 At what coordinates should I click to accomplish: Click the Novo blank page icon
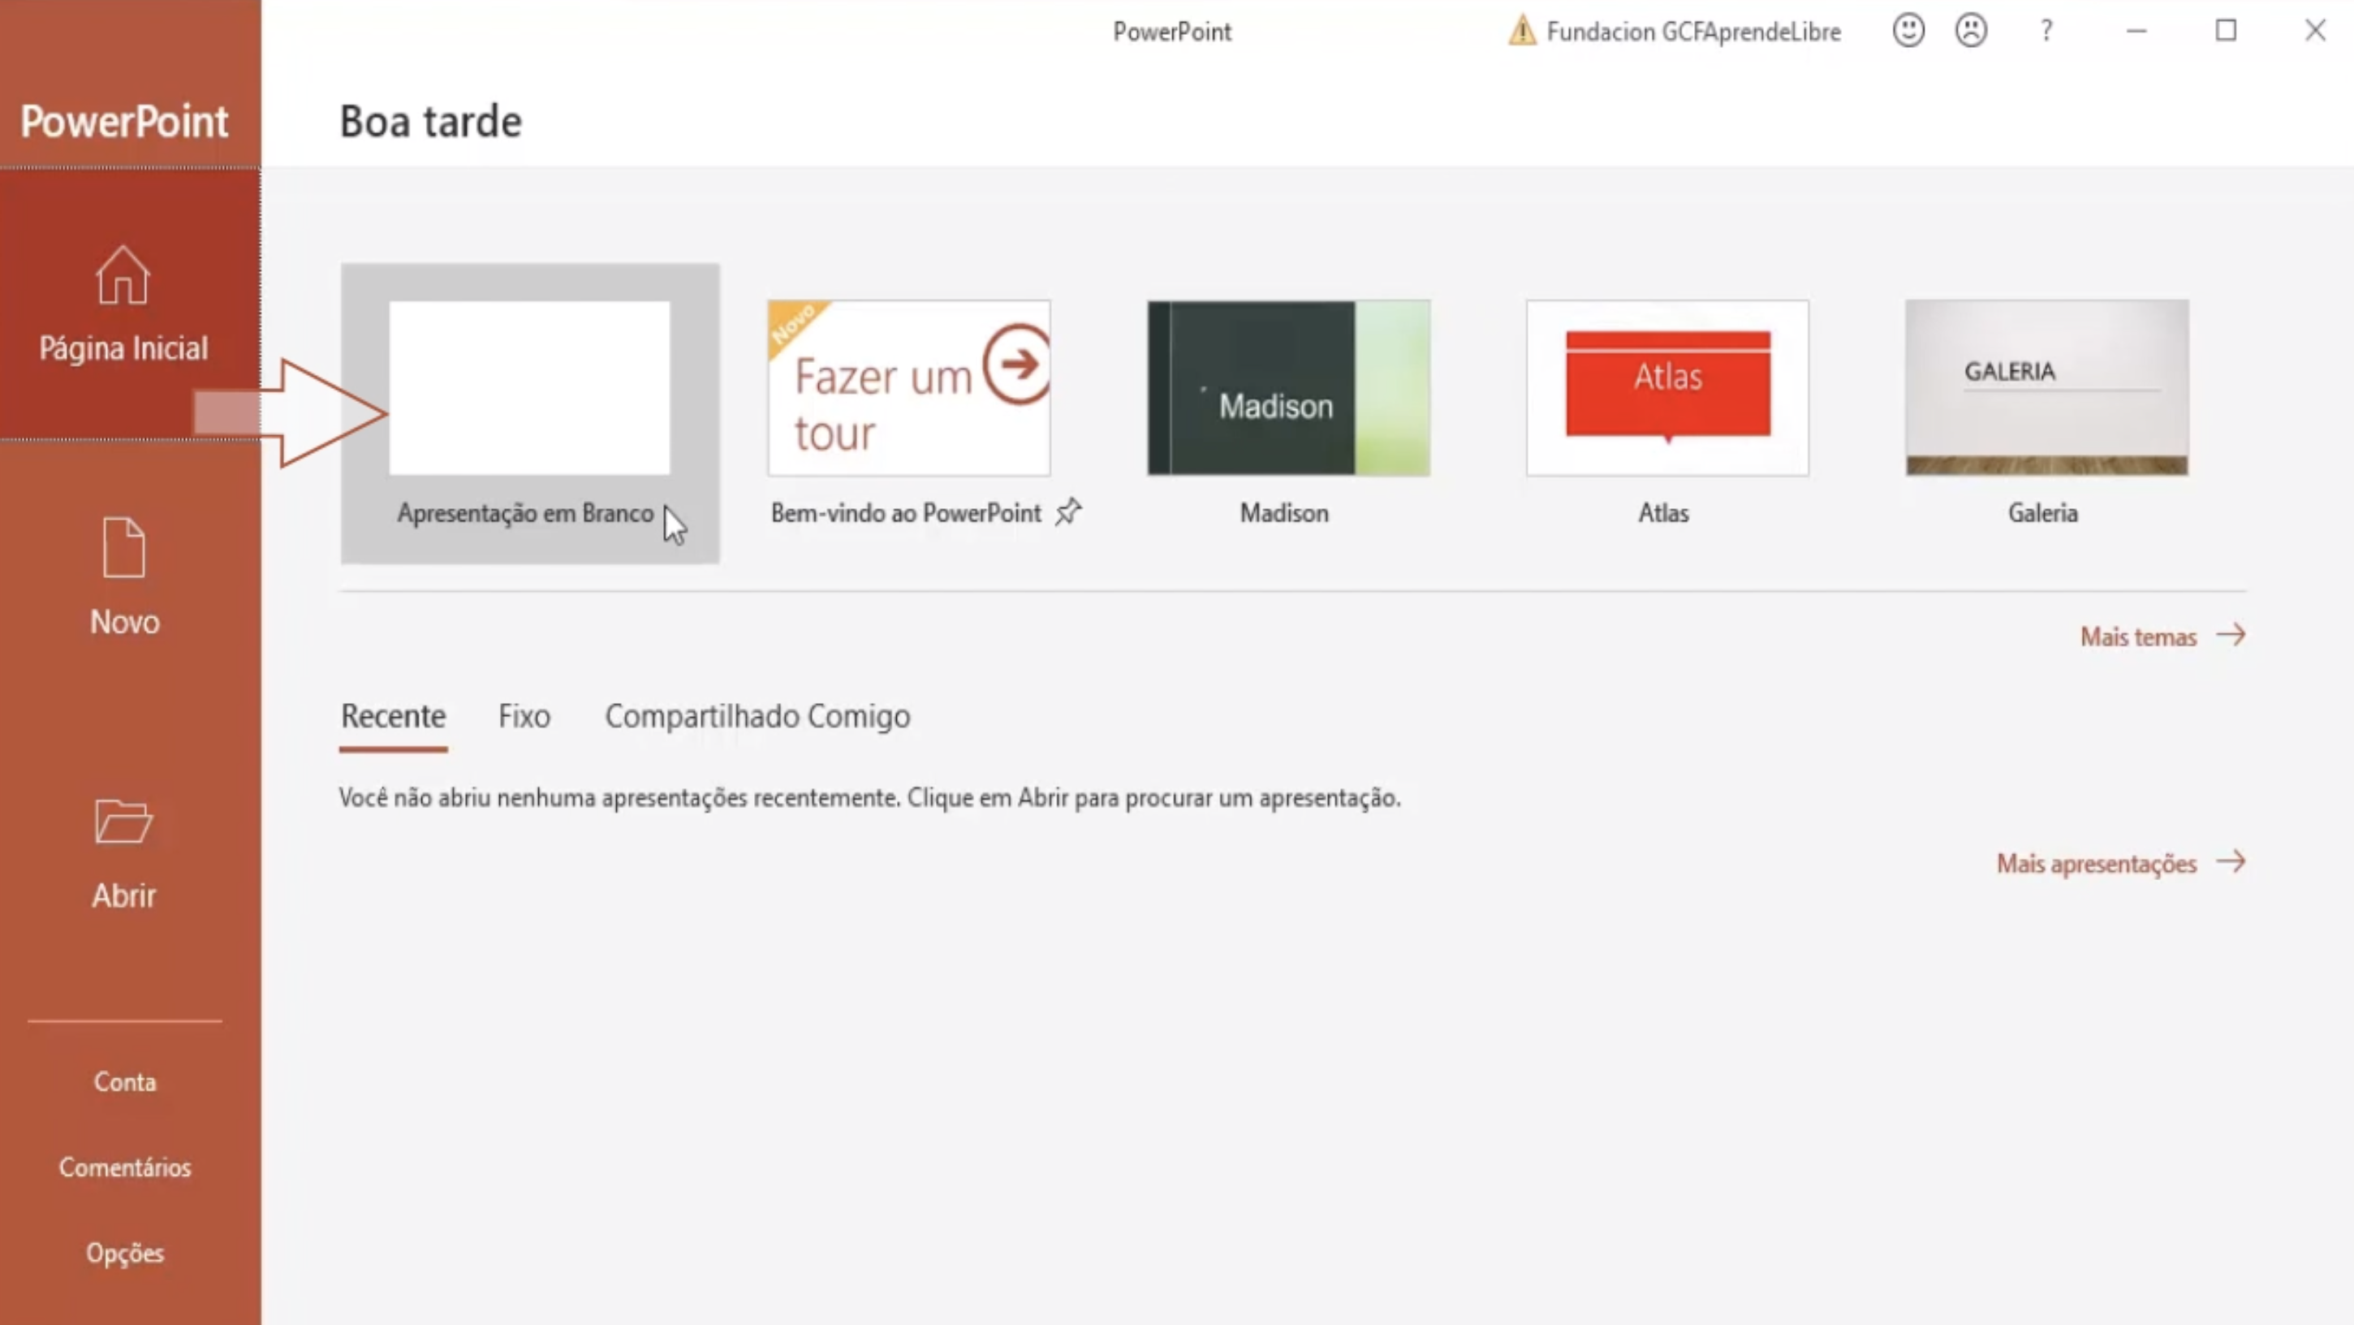123,547
